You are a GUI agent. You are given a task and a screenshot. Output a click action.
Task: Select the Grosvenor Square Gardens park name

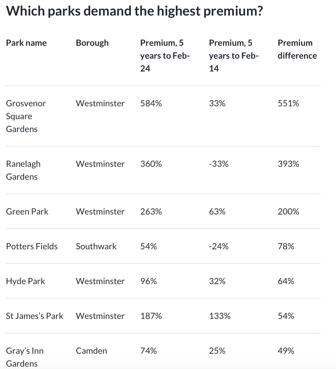[x=26, y=116]
